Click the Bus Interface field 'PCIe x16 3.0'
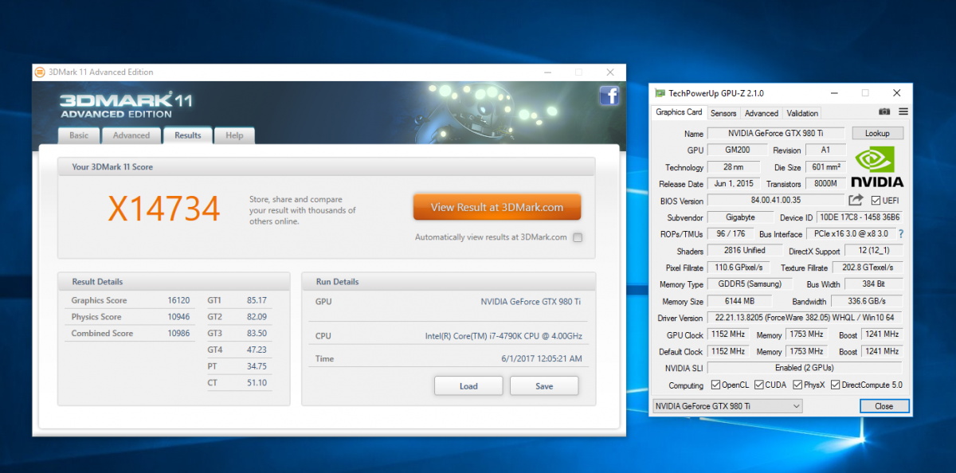 (850, 234)
